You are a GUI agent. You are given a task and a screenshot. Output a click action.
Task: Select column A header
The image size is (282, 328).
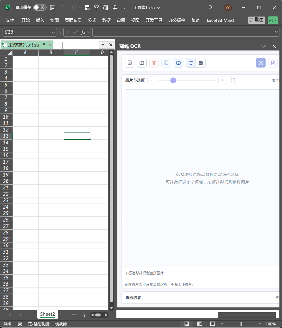point(25,53)
